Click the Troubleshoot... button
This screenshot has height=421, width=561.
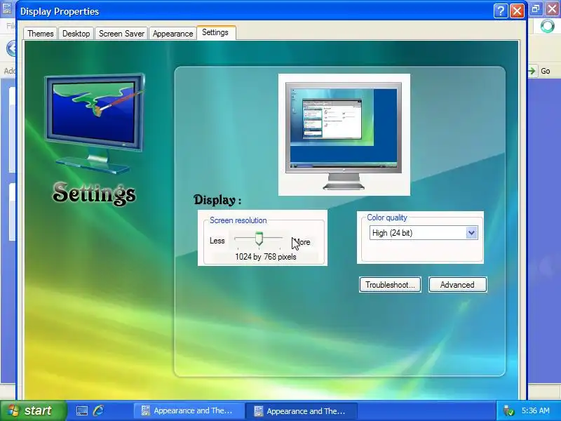(390, 285)
